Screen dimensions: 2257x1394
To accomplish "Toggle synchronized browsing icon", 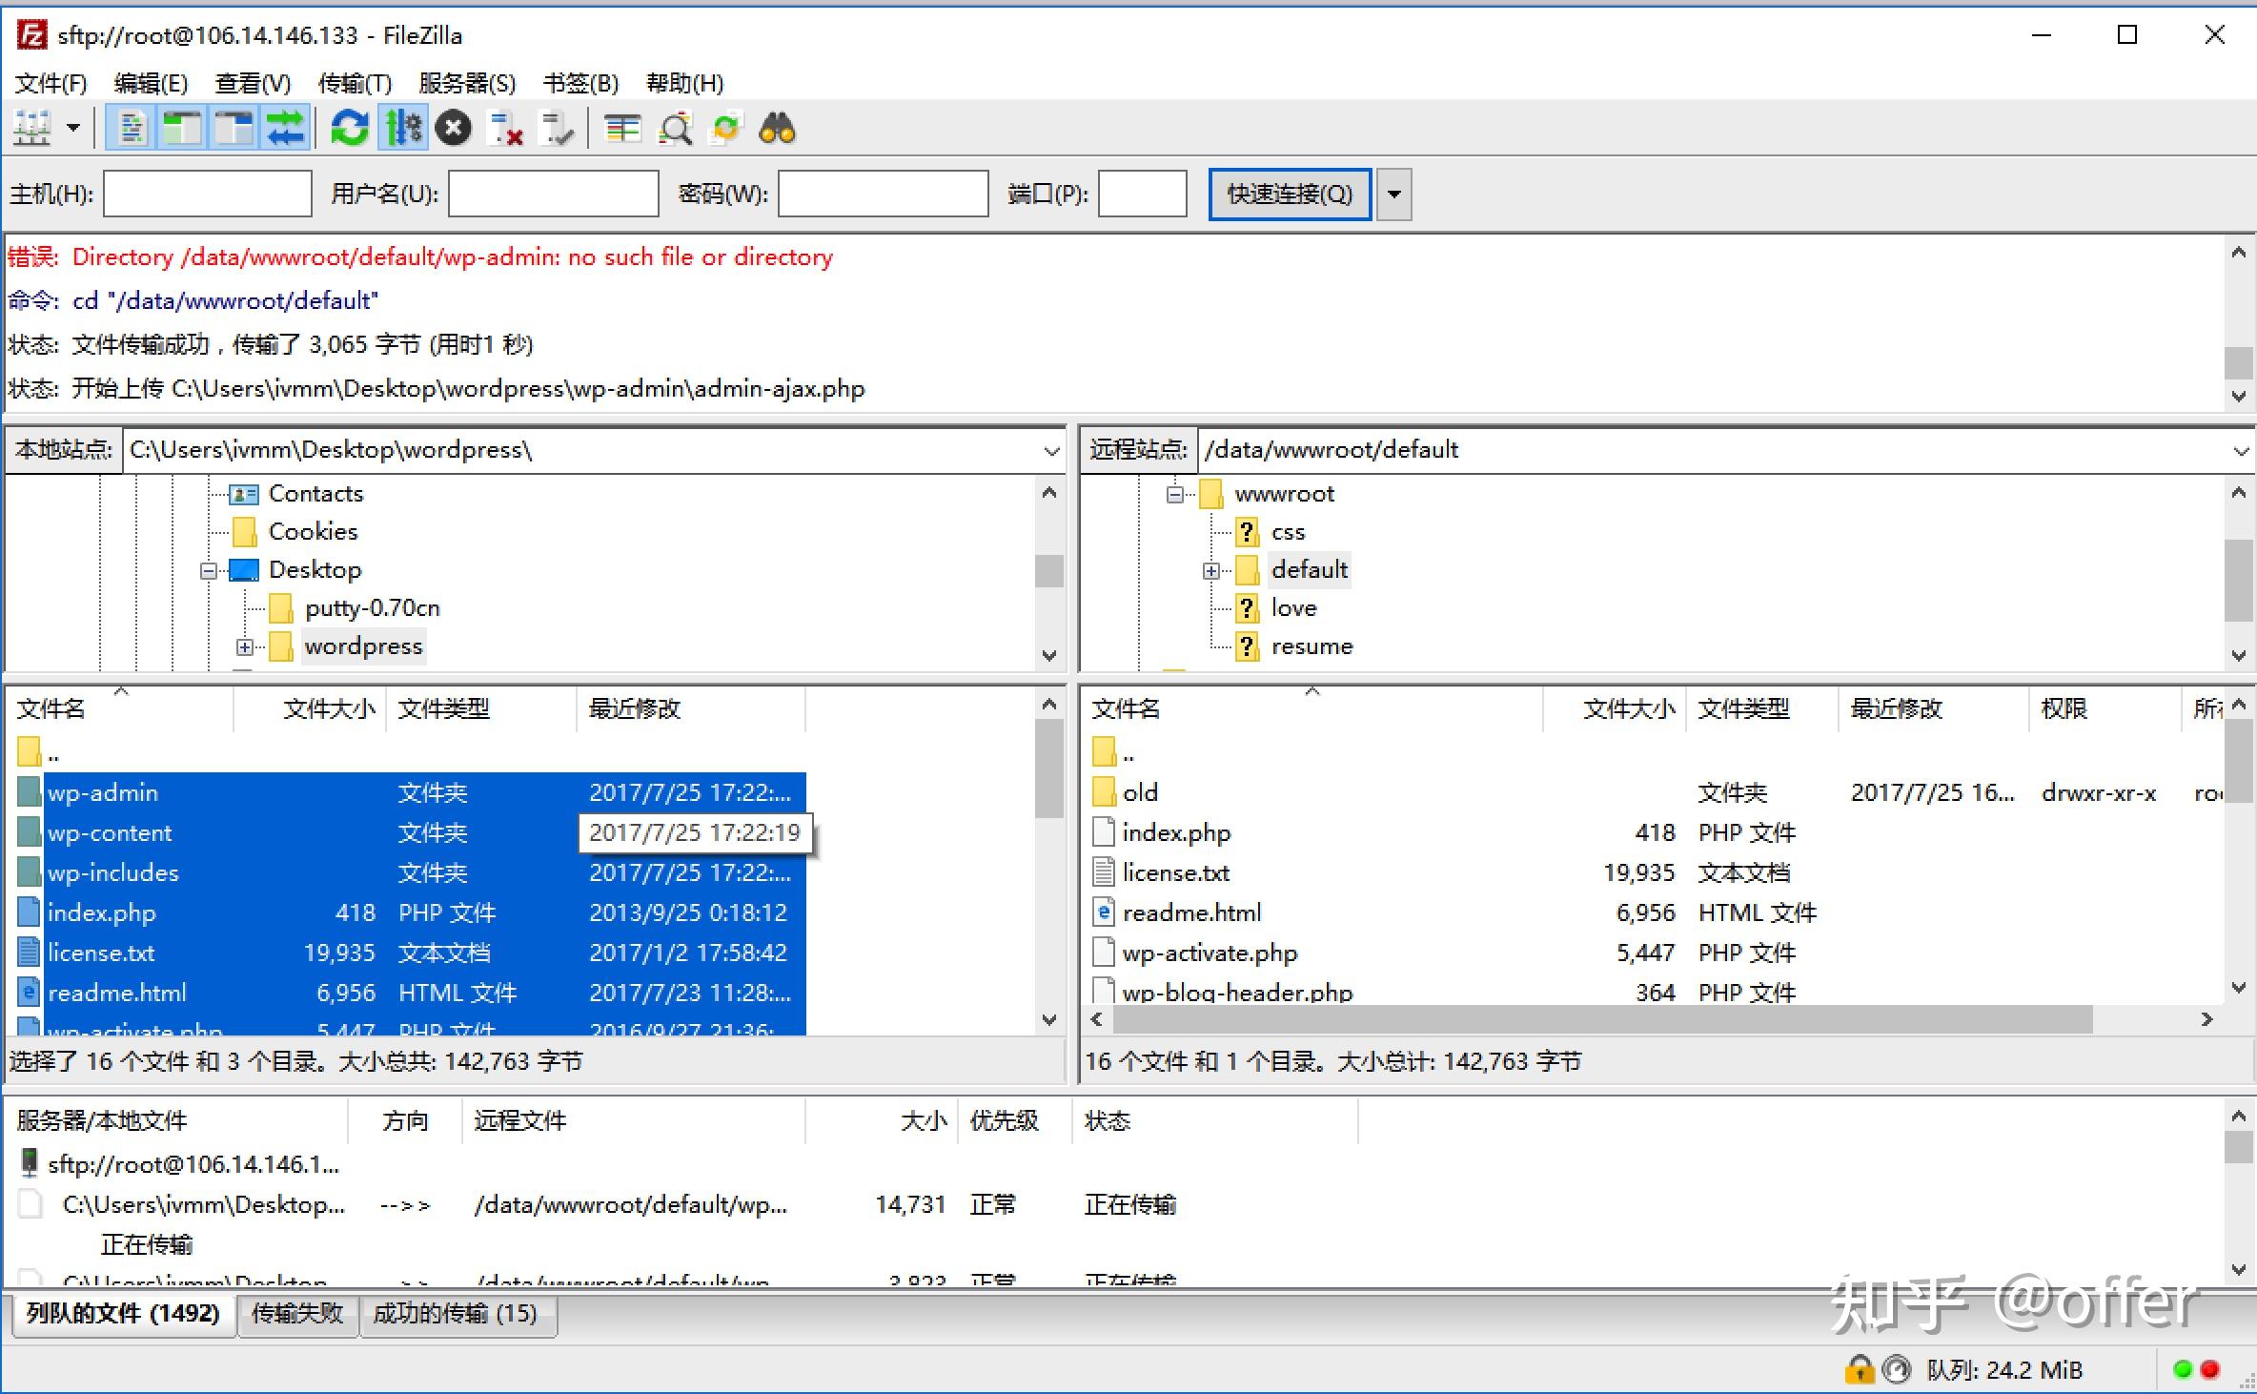I will 726,128.
